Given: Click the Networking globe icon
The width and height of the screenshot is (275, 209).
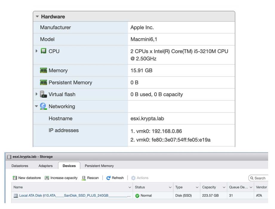Looking at the screenshot, I should (43, 106).
